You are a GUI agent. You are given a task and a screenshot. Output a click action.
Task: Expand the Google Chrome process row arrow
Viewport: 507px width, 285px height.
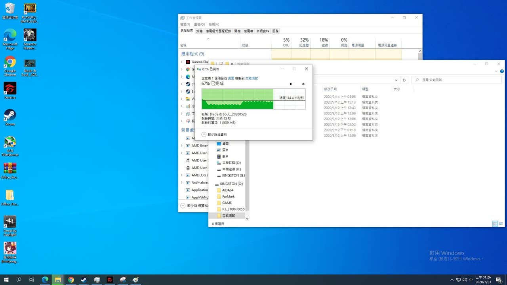[182, 69]
